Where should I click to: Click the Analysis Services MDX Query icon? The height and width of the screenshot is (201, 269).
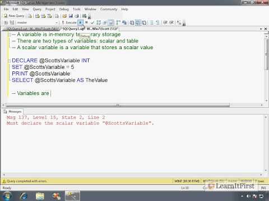[x=38, y=16]
